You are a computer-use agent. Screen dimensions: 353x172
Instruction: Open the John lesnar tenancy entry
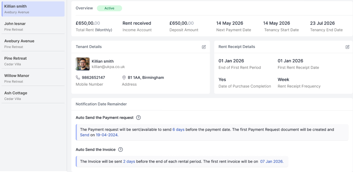pyautogui.click(x=33, y=26)
